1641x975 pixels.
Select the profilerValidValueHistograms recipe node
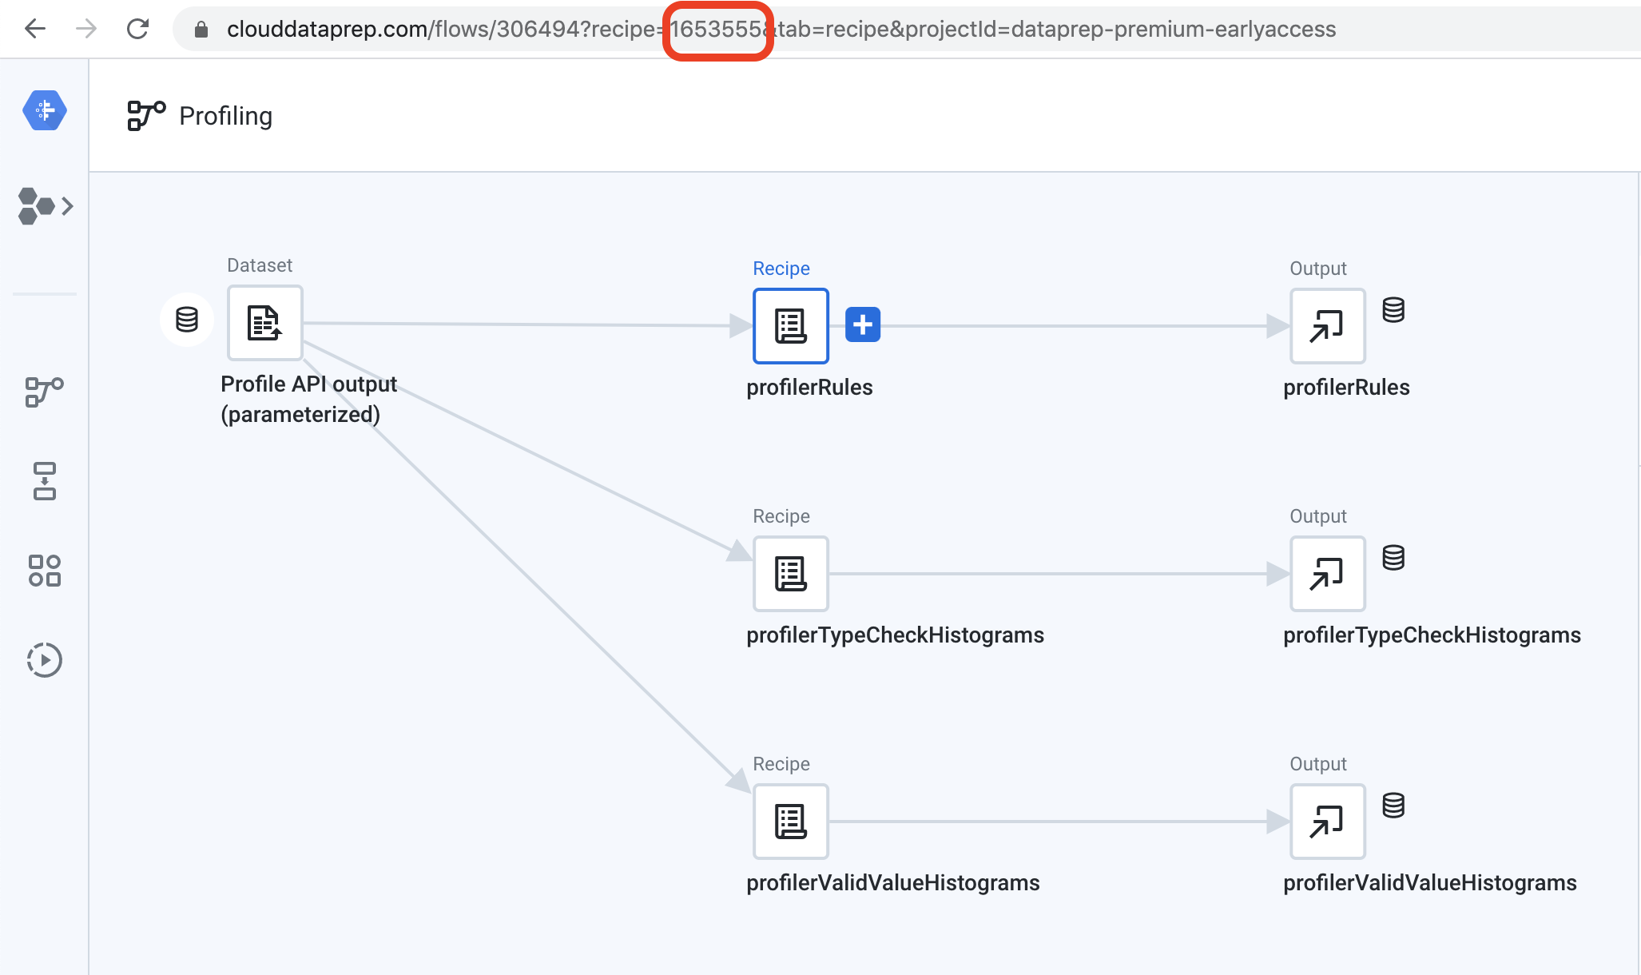tap(791, 822)
